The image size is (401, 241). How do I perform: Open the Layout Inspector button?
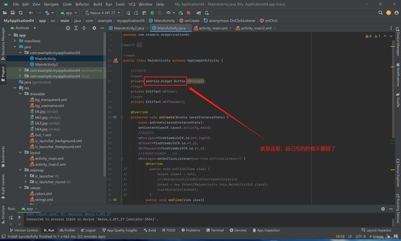click(x=376, y=230)
